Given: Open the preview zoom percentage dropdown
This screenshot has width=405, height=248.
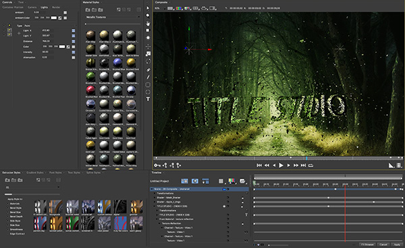Looking at the screenshot, I should (160, 8).
